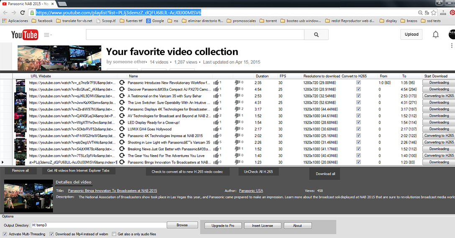
Task: Click the browser forward arrow
Action: coord(14,13)
